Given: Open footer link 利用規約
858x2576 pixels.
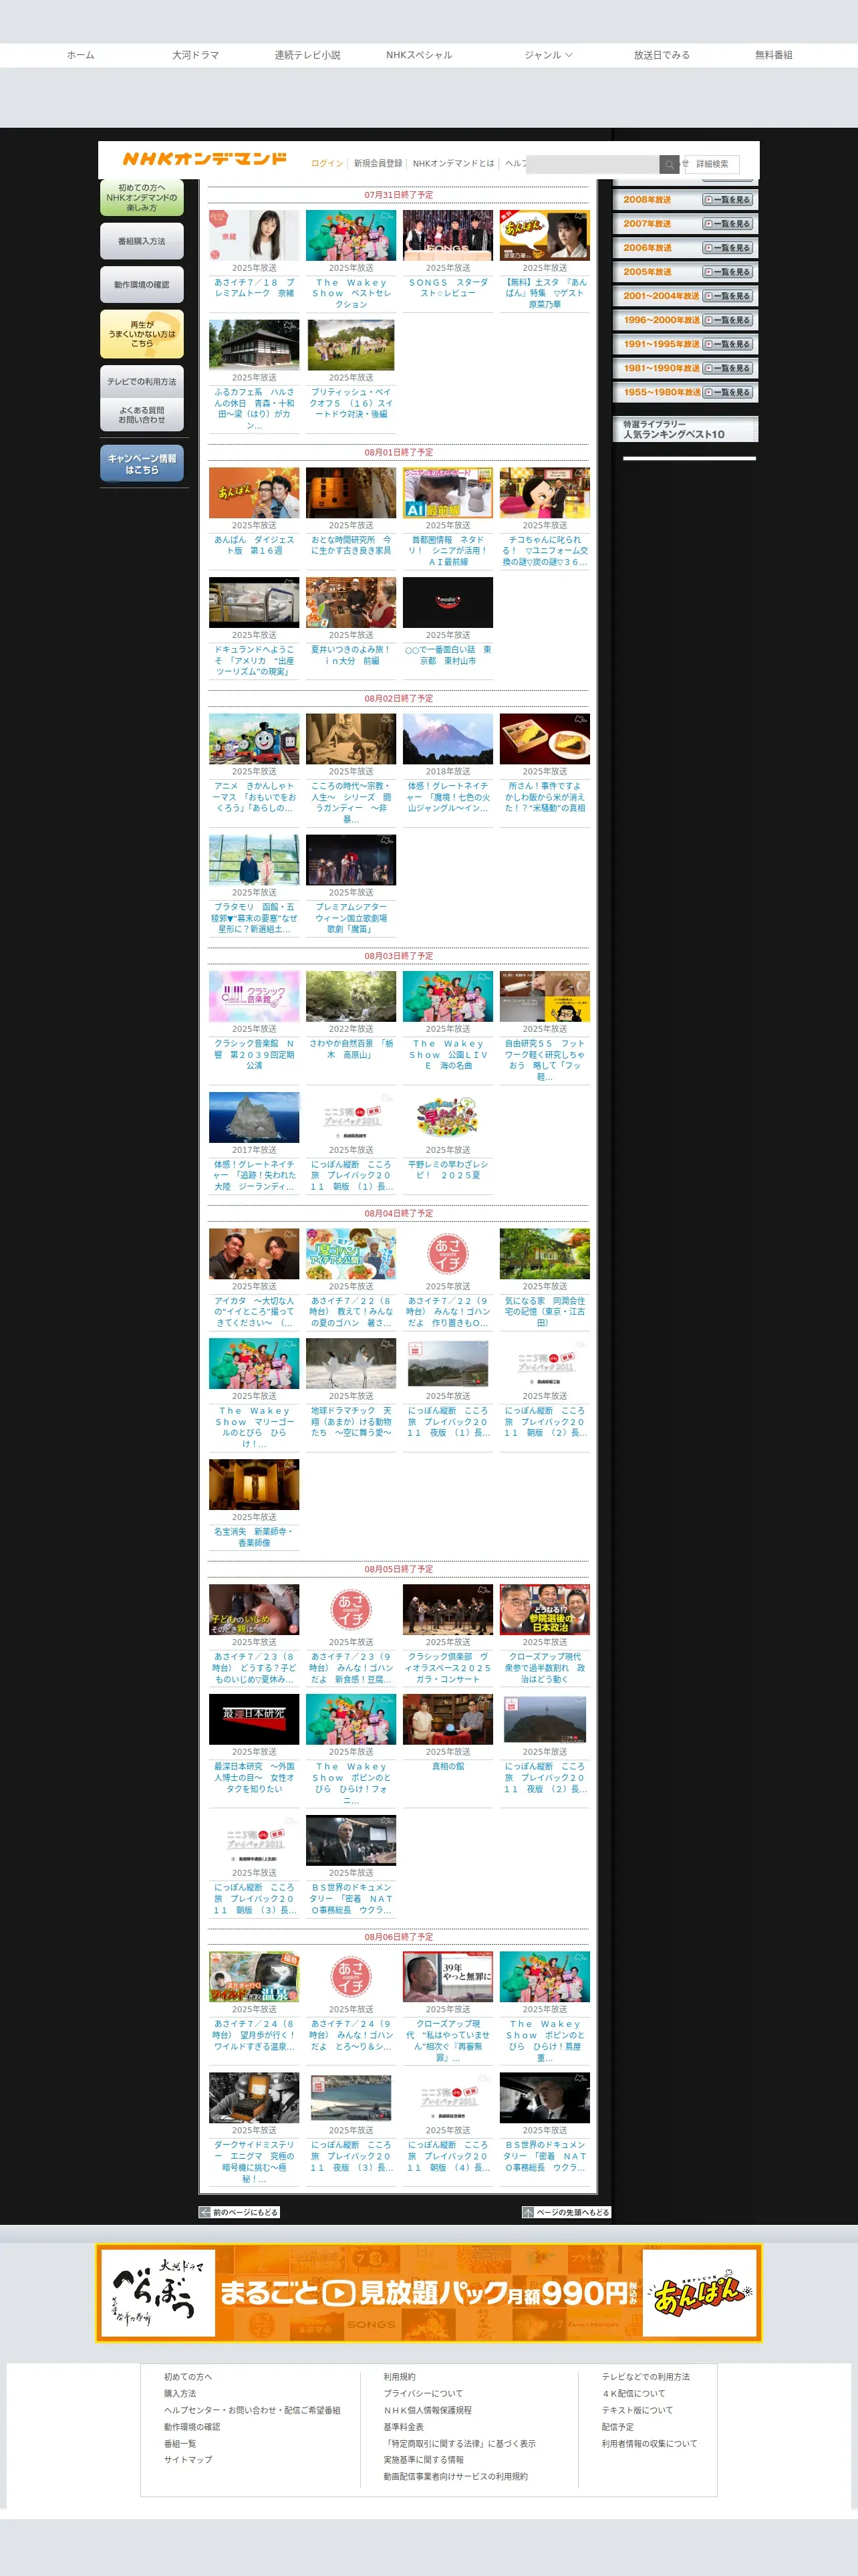Looking at the screenshot, I should click(x=400, y=2376).
